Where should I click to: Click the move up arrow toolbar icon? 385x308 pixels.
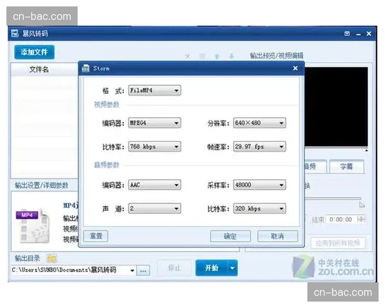pos(217,56)
